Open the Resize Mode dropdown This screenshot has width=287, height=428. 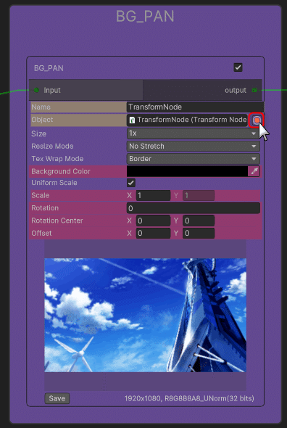194,147
